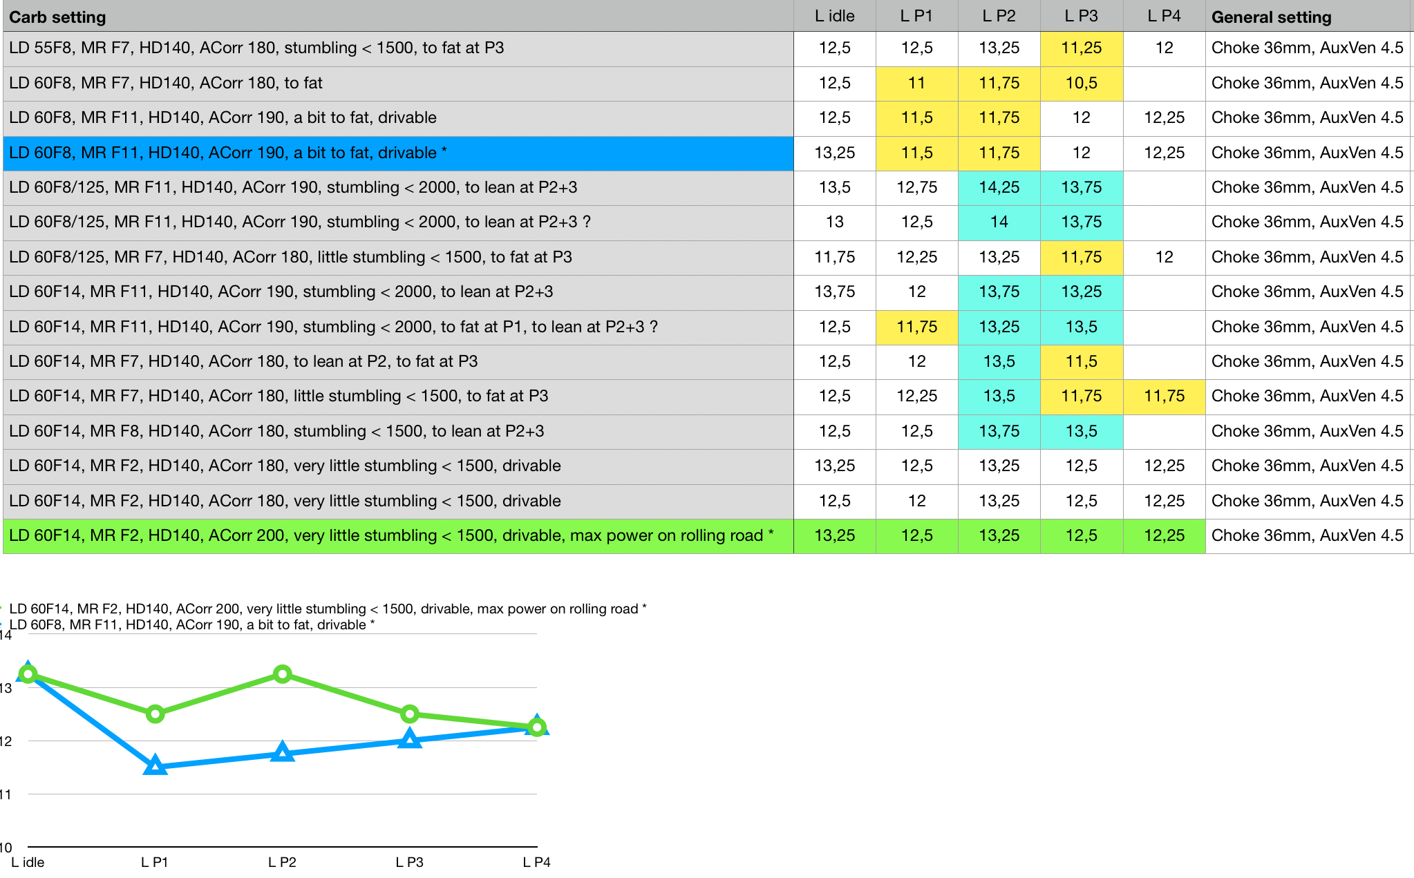Screen dimensions: 1414x878
Task: Click the L P4 column header
Action: (1164, 16)
